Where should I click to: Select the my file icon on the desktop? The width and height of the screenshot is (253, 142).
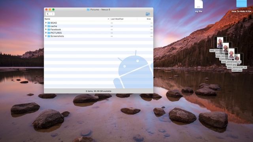point(198,4)
